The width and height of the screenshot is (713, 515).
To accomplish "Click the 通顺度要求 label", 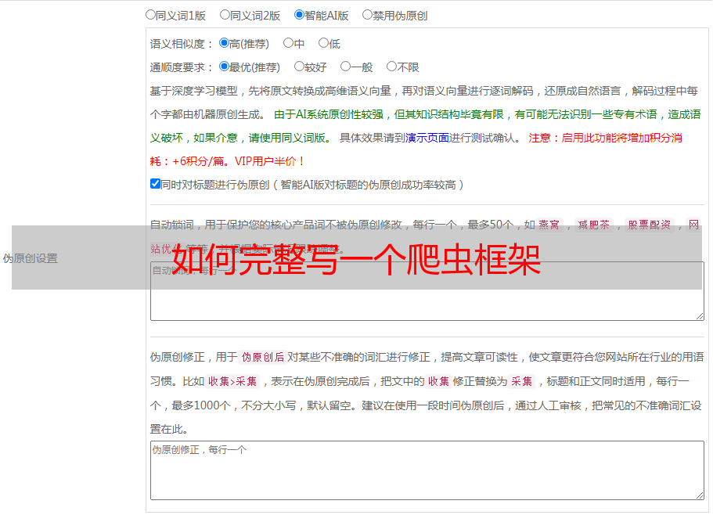I will pyautogui.click(x=182, y=67).
